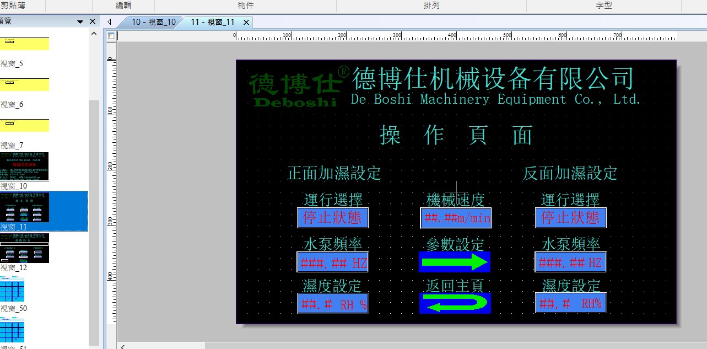
Task: Select the 11 - 視窗_11 tab
Action: coord(212,22)
